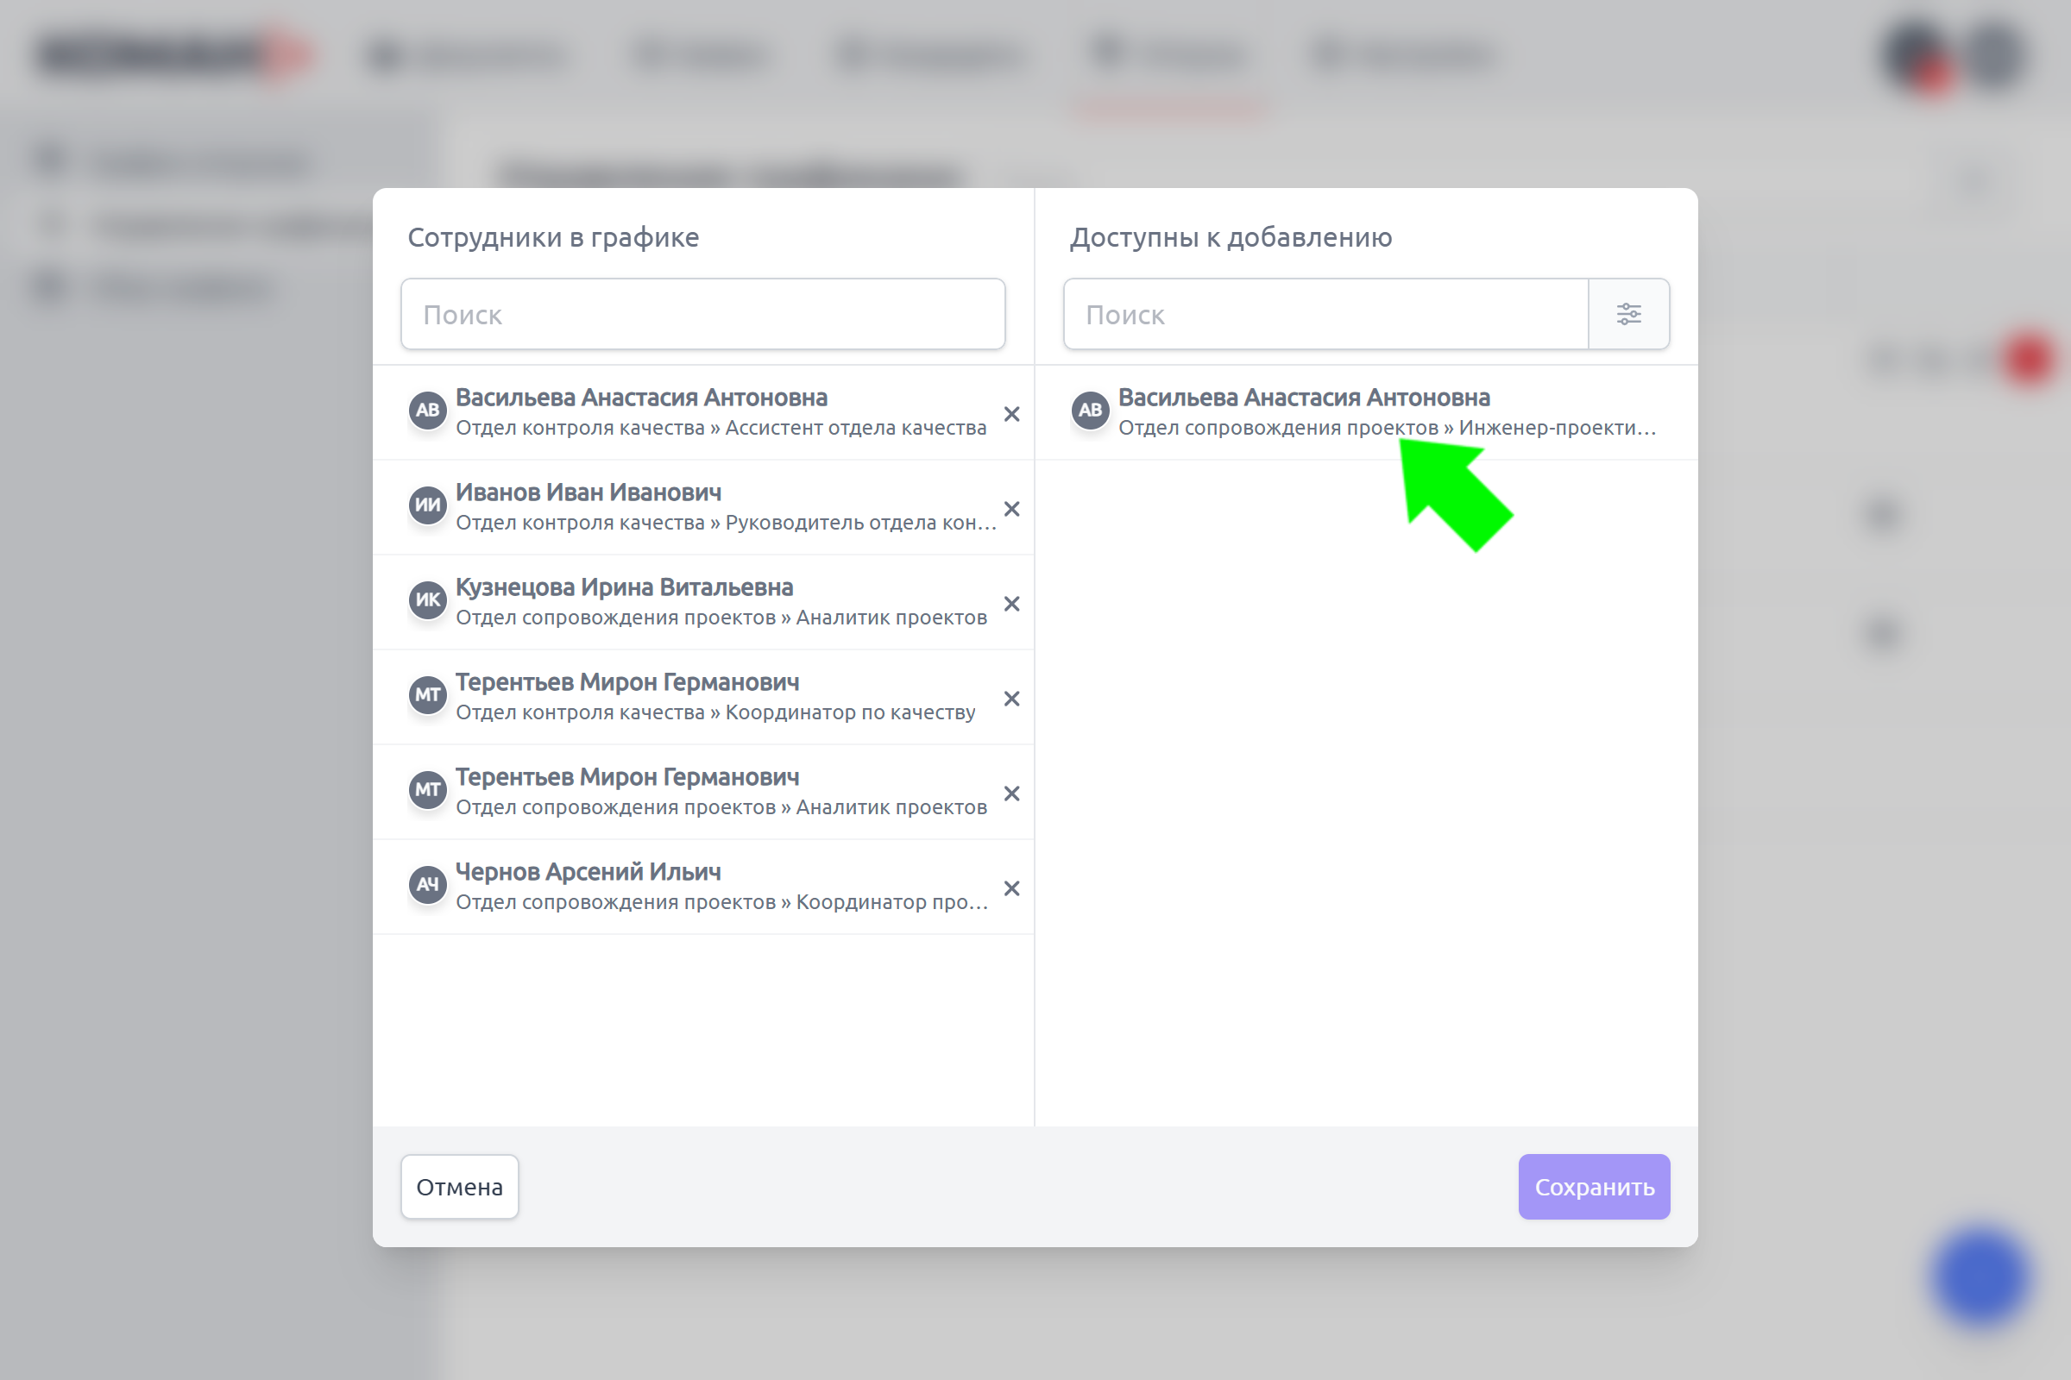Focus the search field under Сотрудники в графике

coord(702,314)
